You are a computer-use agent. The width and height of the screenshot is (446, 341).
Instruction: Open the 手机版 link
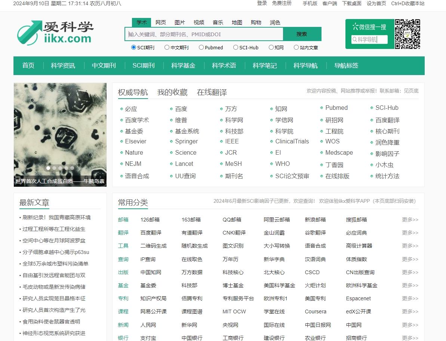click(310, 3)
